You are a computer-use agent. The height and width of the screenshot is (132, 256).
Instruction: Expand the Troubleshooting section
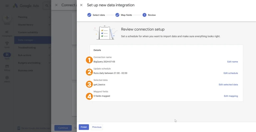(33, 48)
